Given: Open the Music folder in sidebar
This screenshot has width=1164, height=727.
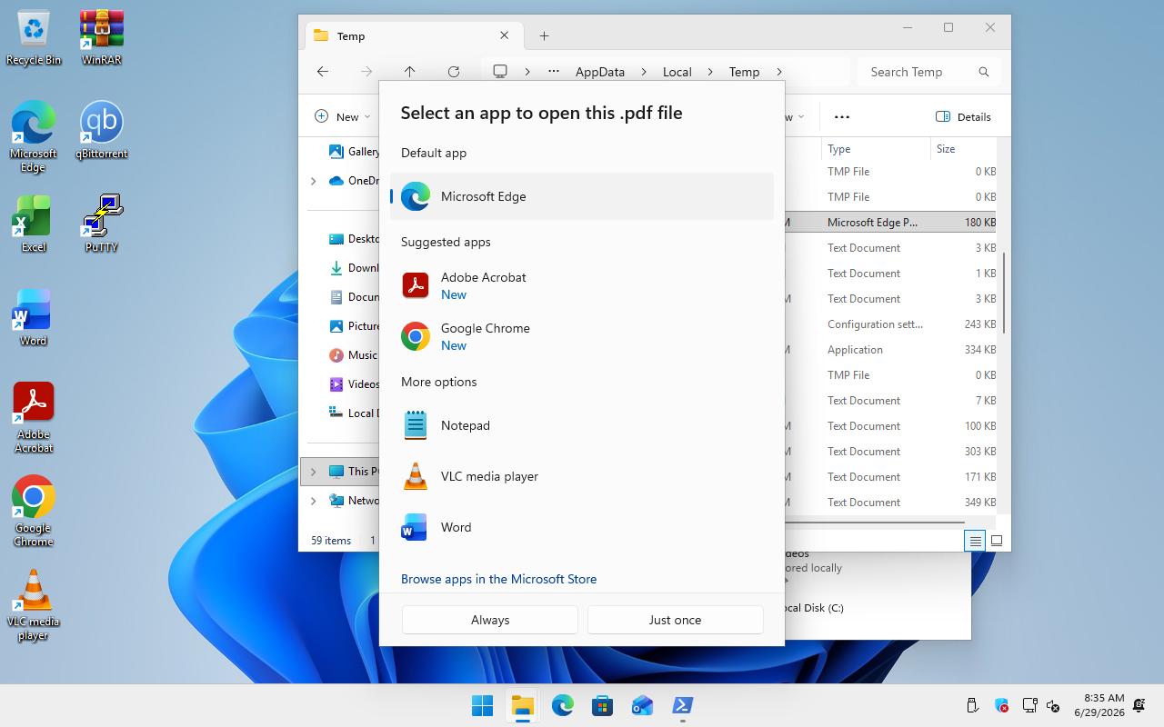Looking at the screenshot, I should (353, 355).
